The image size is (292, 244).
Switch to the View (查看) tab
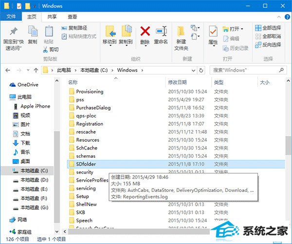[72, 17]
